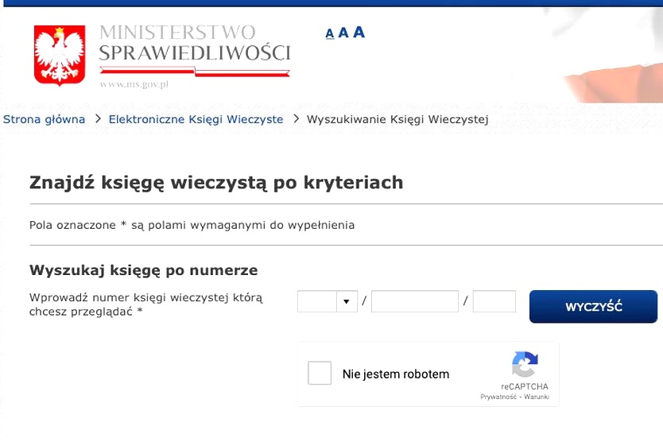Check the Nie jestem robotem checkbox
Image resolution: width=663 pixels, height=442 pixels.
[320, 373]
